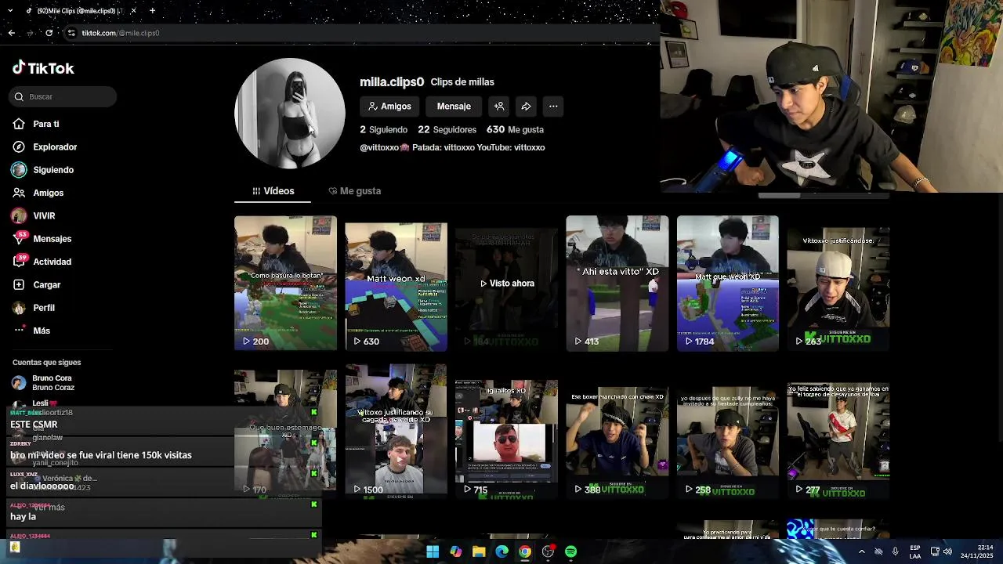Show hidden system tray icons
The width and height of the screenshot is (1003, 564).
(x=862, y=551)
